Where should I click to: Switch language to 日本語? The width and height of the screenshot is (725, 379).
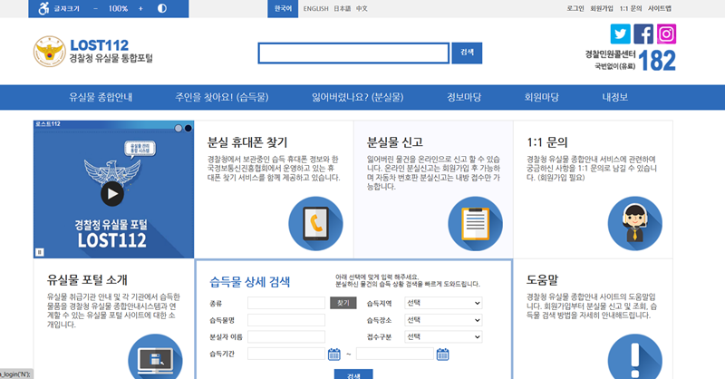coord(343,9)
